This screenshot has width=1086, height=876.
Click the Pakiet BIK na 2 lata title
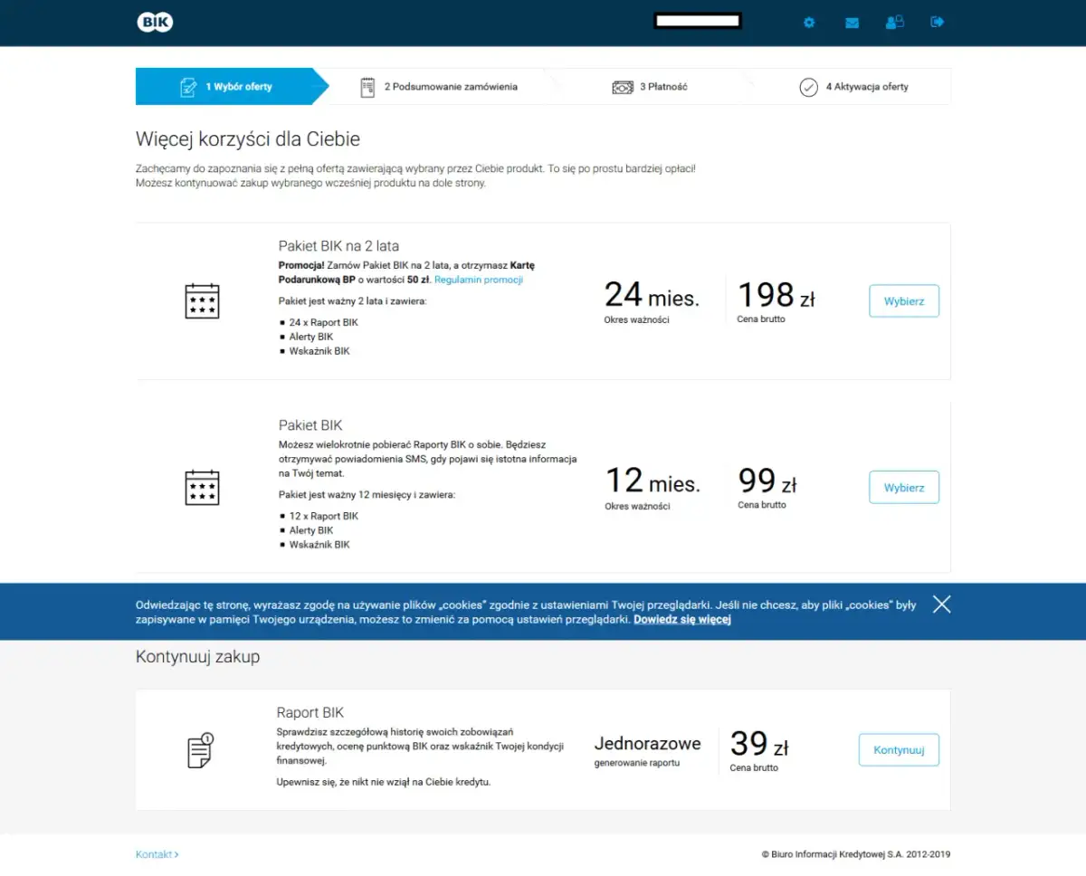338,246
